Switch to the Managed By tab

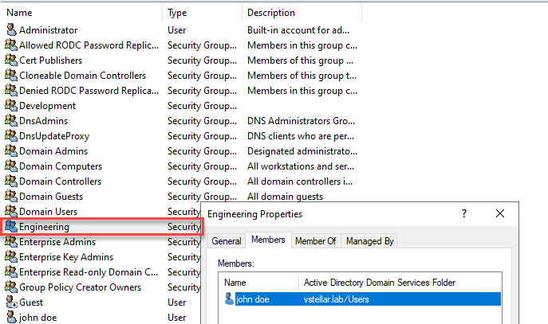click(371, 240)
